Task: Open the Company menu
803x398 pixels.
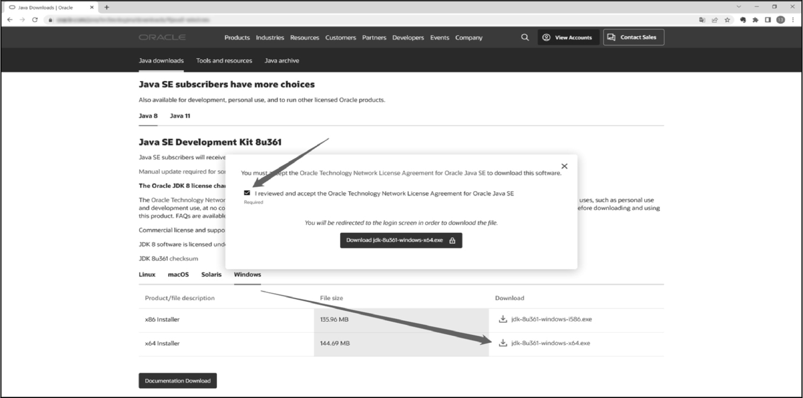Action: pos(468,38)
